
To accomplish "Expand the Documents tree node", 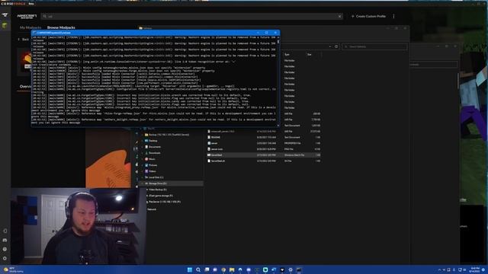I will [143, 147].
